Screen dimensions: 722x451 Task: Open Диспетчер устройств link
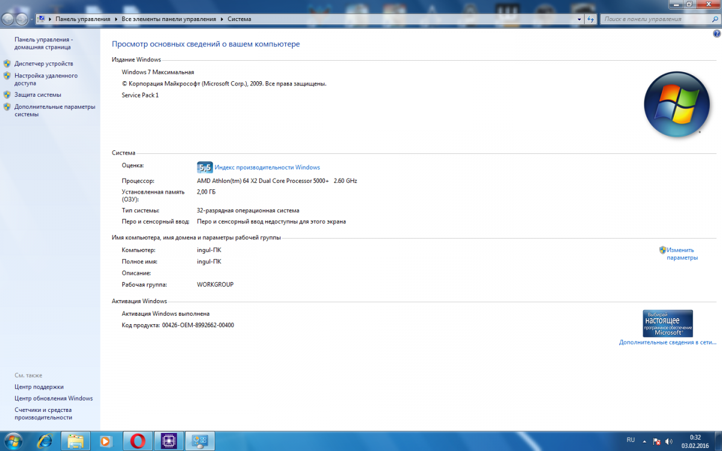(44, 63)
